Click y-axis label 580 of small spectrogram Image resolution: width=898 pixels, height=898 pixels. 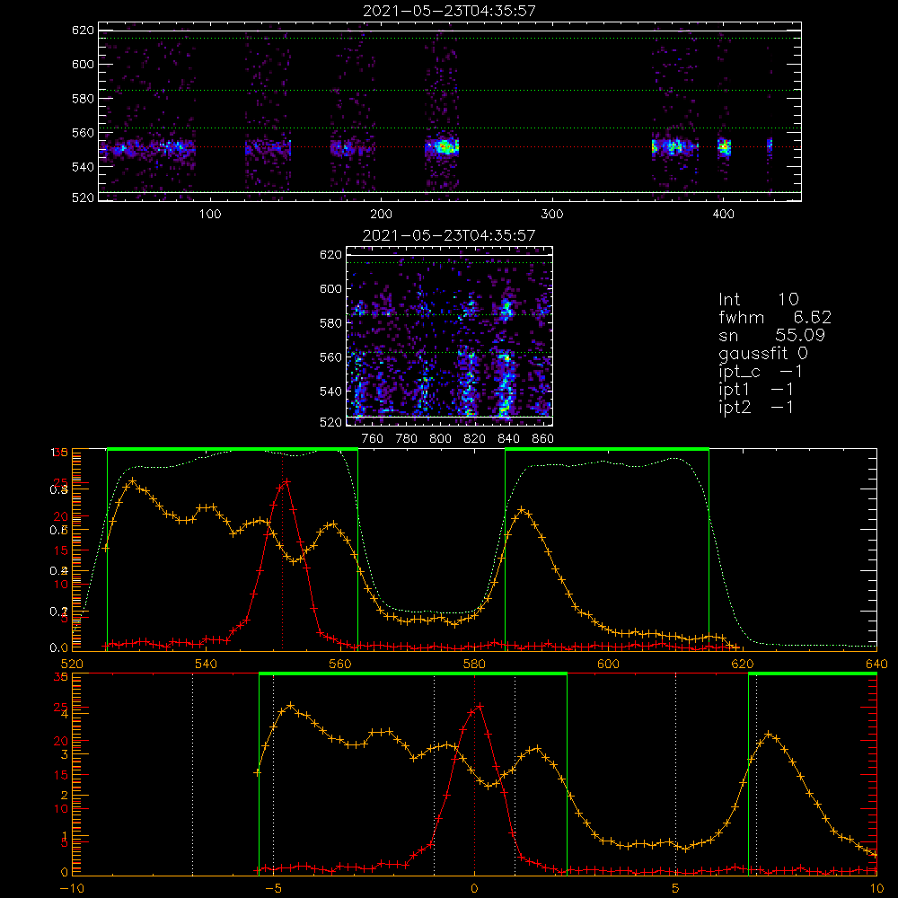pos(330,323)
